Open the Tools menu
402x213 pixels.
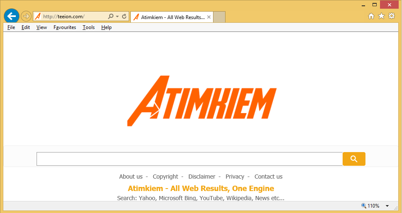89,27
